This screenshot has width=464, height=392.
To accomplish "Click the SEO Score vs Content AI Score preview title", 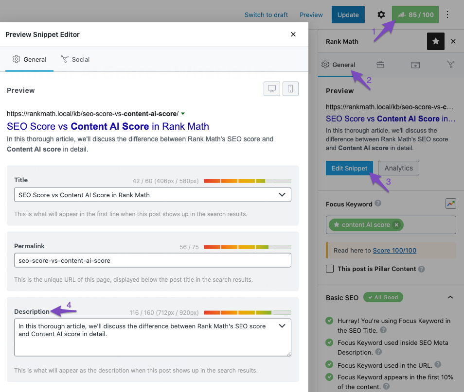I will [x=108, y=126].
